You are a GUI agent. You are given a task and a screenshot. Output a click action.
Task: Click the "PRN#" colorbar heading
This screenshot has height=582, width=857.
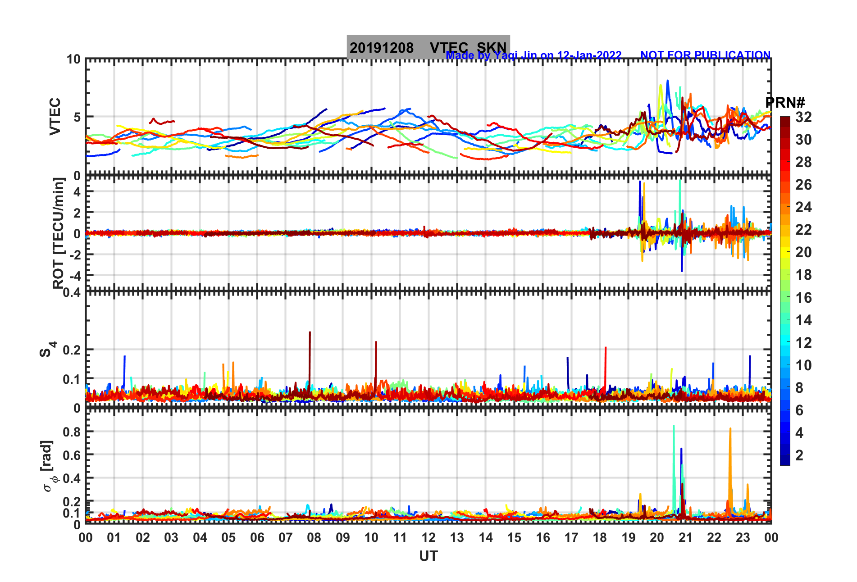point(785,102)
